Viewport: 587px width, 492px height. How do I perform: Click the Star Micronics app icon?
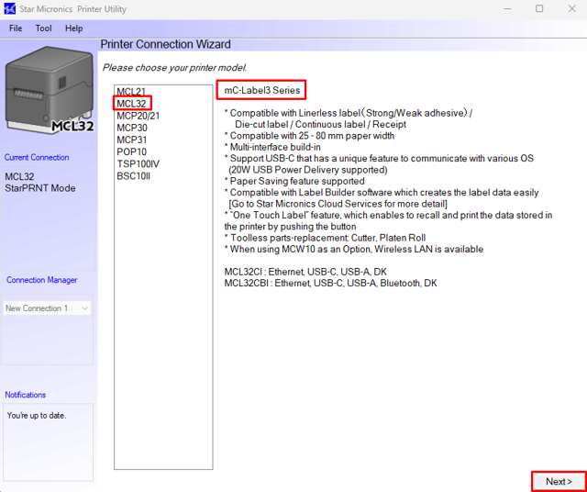click(x=9, y=9)
